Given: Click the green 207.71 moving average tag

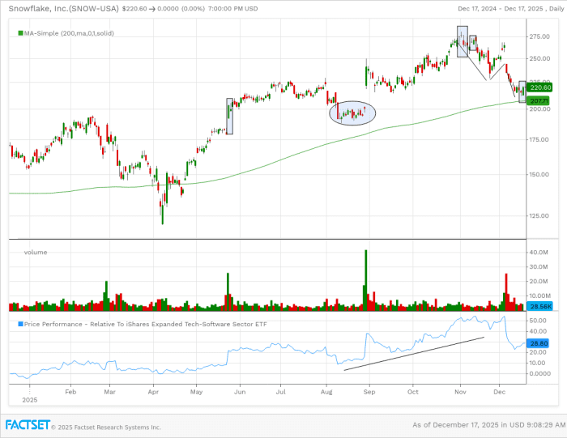Looking at the screenshot, I should [539, 101].
